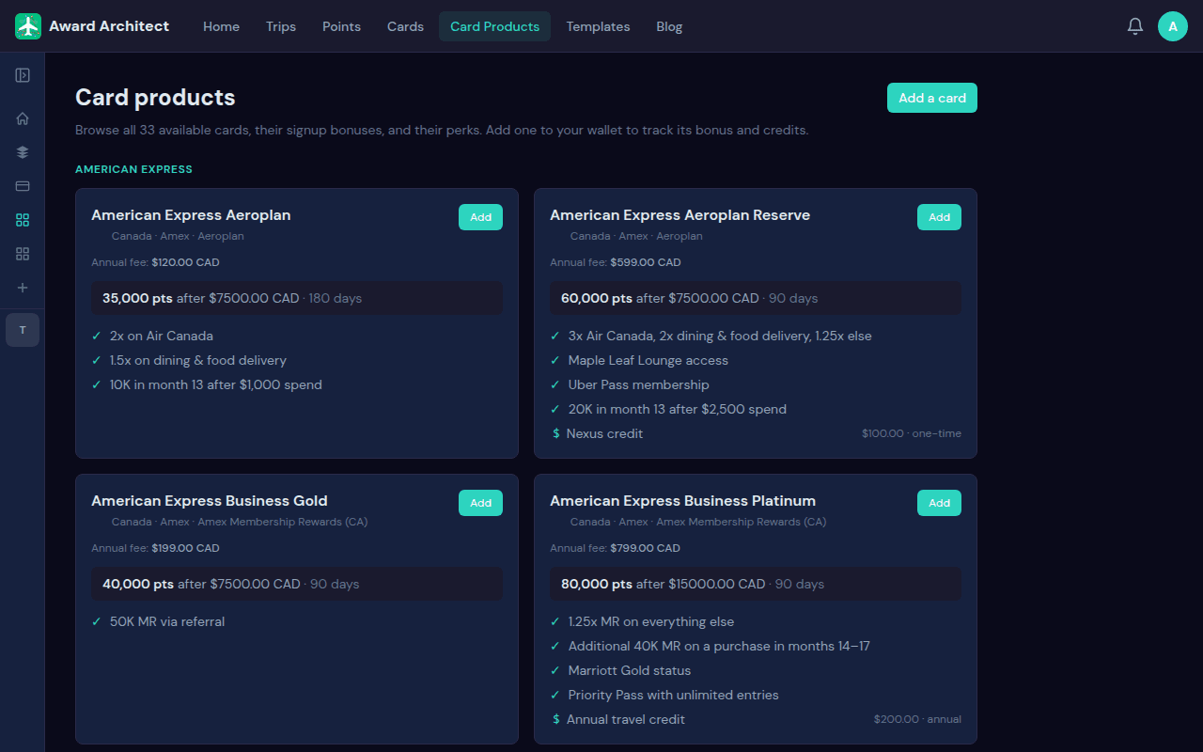Click the "1.5x on dining & food delivery" perk
This screenshot has width=1203, height=752.
pyautogui.click(x=198, y=360)
